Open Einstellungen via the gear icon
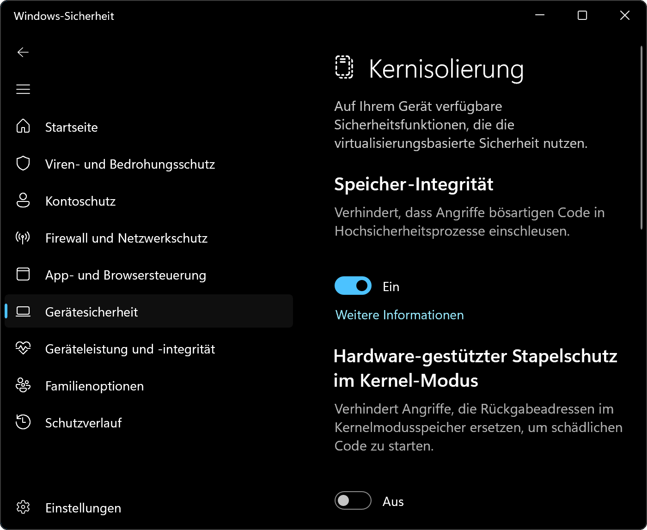This screenshot has width=647, height=530. [23, 507]
